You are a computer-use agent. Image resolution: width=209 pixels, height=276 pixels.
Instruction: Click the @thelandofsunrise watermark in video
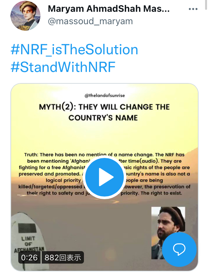[104, 95]
